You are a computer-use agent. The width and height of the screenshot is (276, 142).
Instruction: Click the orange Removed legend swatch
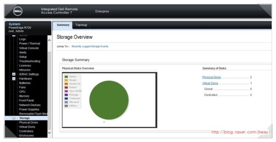(66, 84)
